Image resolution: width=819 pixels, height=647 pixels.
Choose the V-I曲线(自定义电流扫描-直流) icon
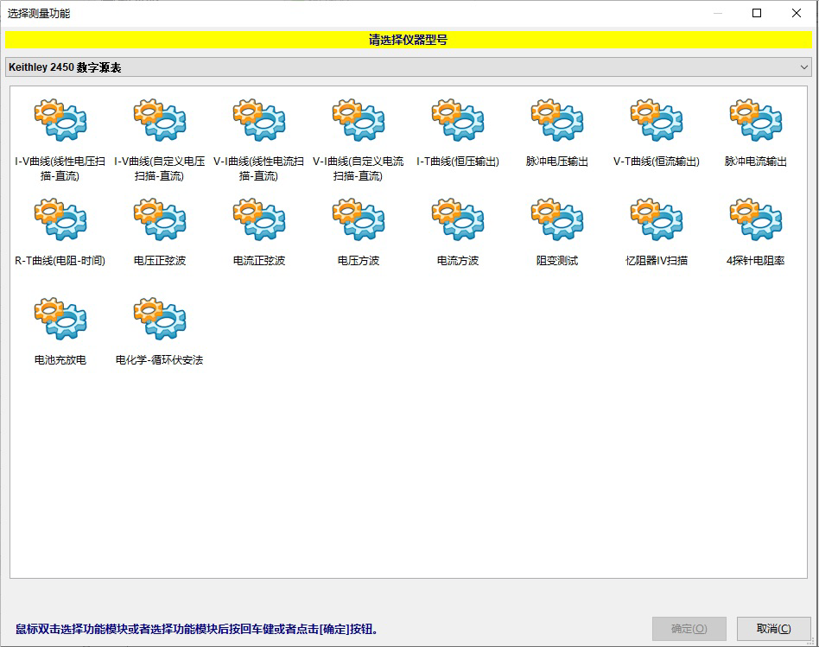(359, 121)
